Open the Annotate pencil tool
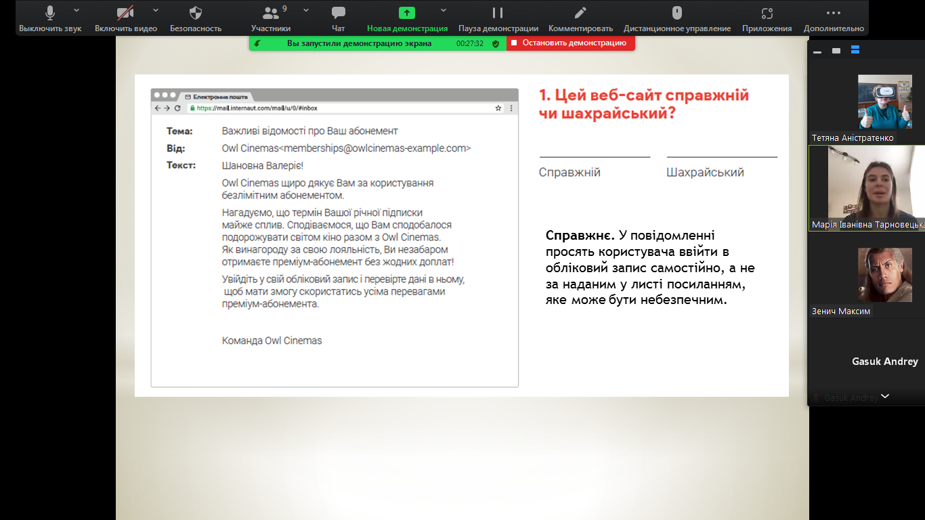 [x=580, y=13]
